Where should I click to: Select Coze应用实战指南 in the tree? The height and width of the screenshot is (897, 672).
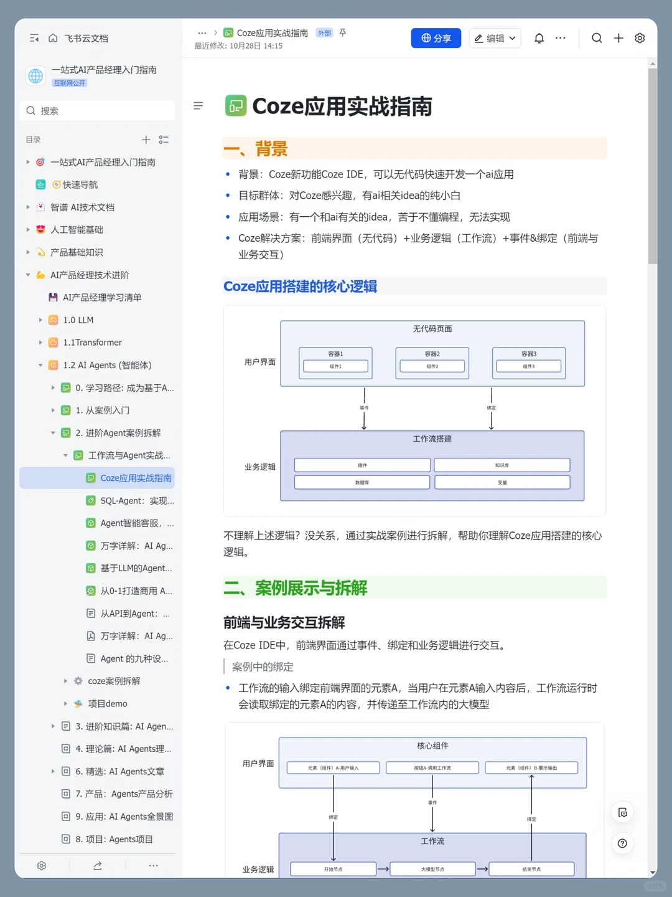click(97, 478)
